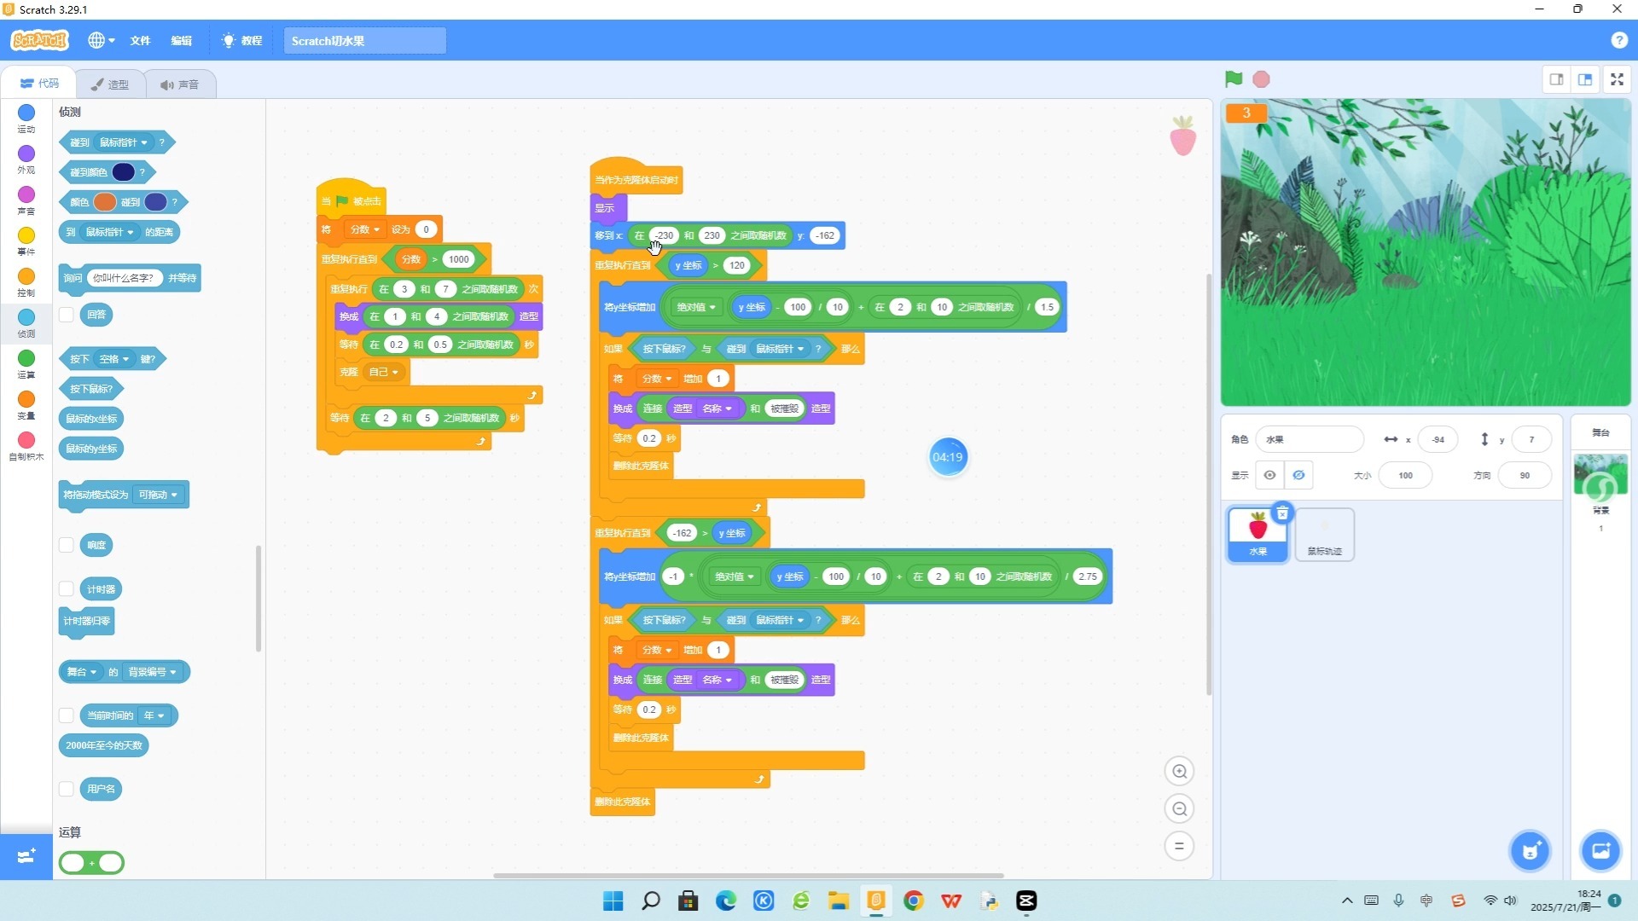The width and height of the screenshot is (1638, 921).
Task: Select the 鼠标轨迹 sprite thumbnail
Action: [1324, 535]
